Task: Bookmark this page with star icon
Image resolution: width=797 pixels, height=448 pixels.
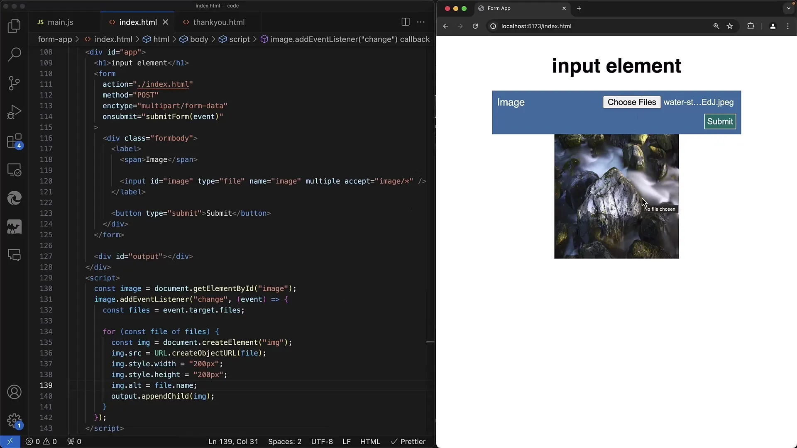Action: click(x=730, y=26)
